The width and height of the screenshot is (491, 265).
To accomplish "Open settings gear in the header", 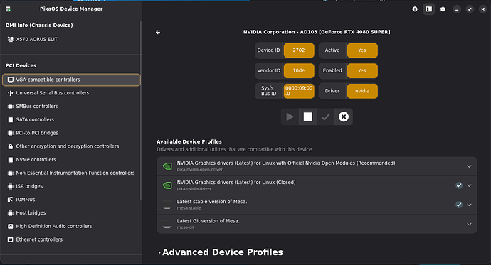I will click(x=443, y=9).
